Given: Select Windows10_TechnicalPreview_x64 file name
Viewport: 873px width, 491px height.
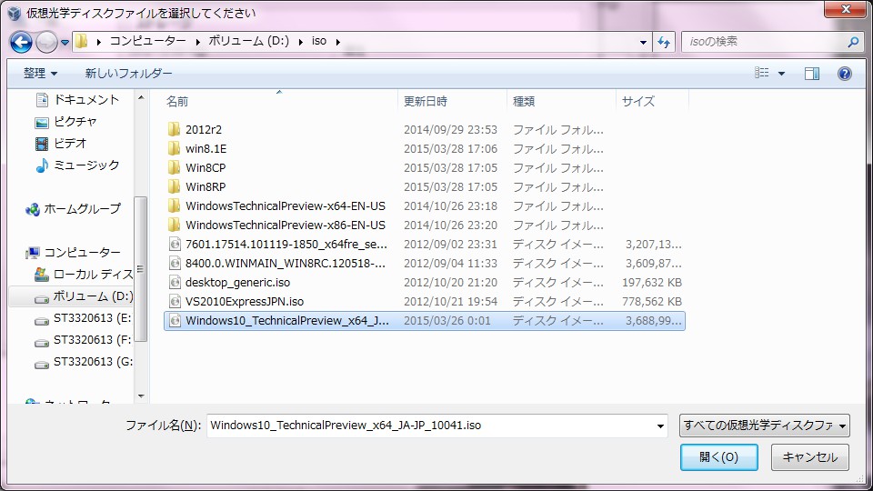Looking at the screenshot, I should tap(286, 321).
